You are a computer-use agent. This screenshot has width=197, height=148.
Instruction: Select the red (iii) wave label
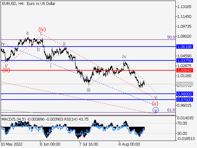coord(6,70)
